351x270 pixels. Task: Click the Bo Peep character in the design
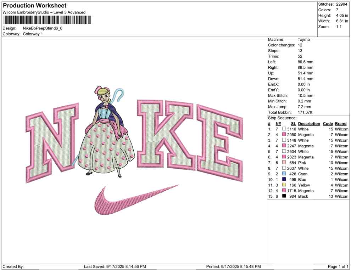click(106, 132)
